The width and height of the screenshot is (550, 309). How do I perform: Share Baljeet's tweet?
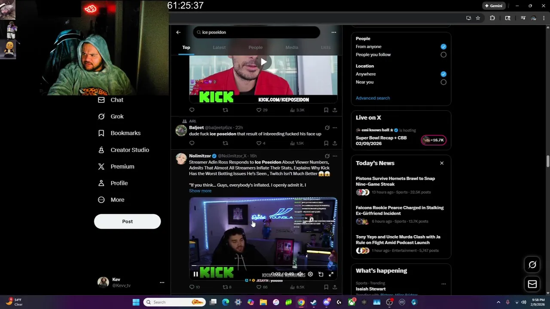[335, 143]
